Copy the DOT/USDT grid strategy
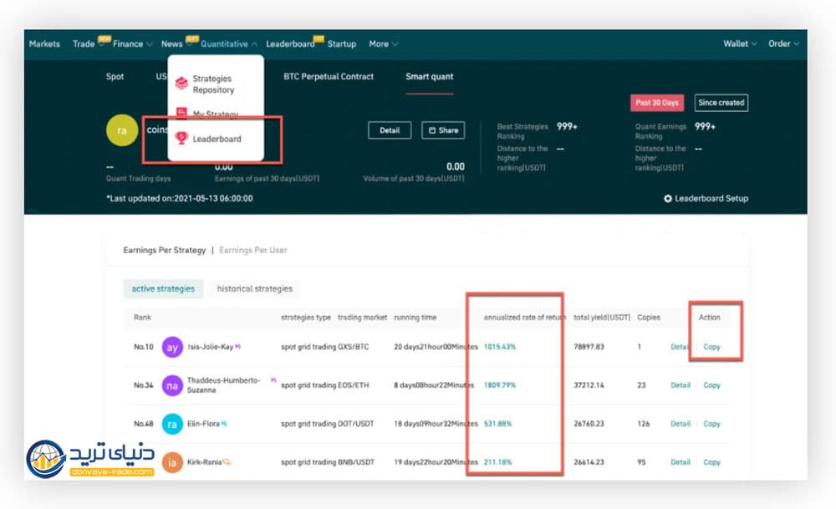Image resolution: width=836 pixels, height=509 pixels. [x=711, y=423]
